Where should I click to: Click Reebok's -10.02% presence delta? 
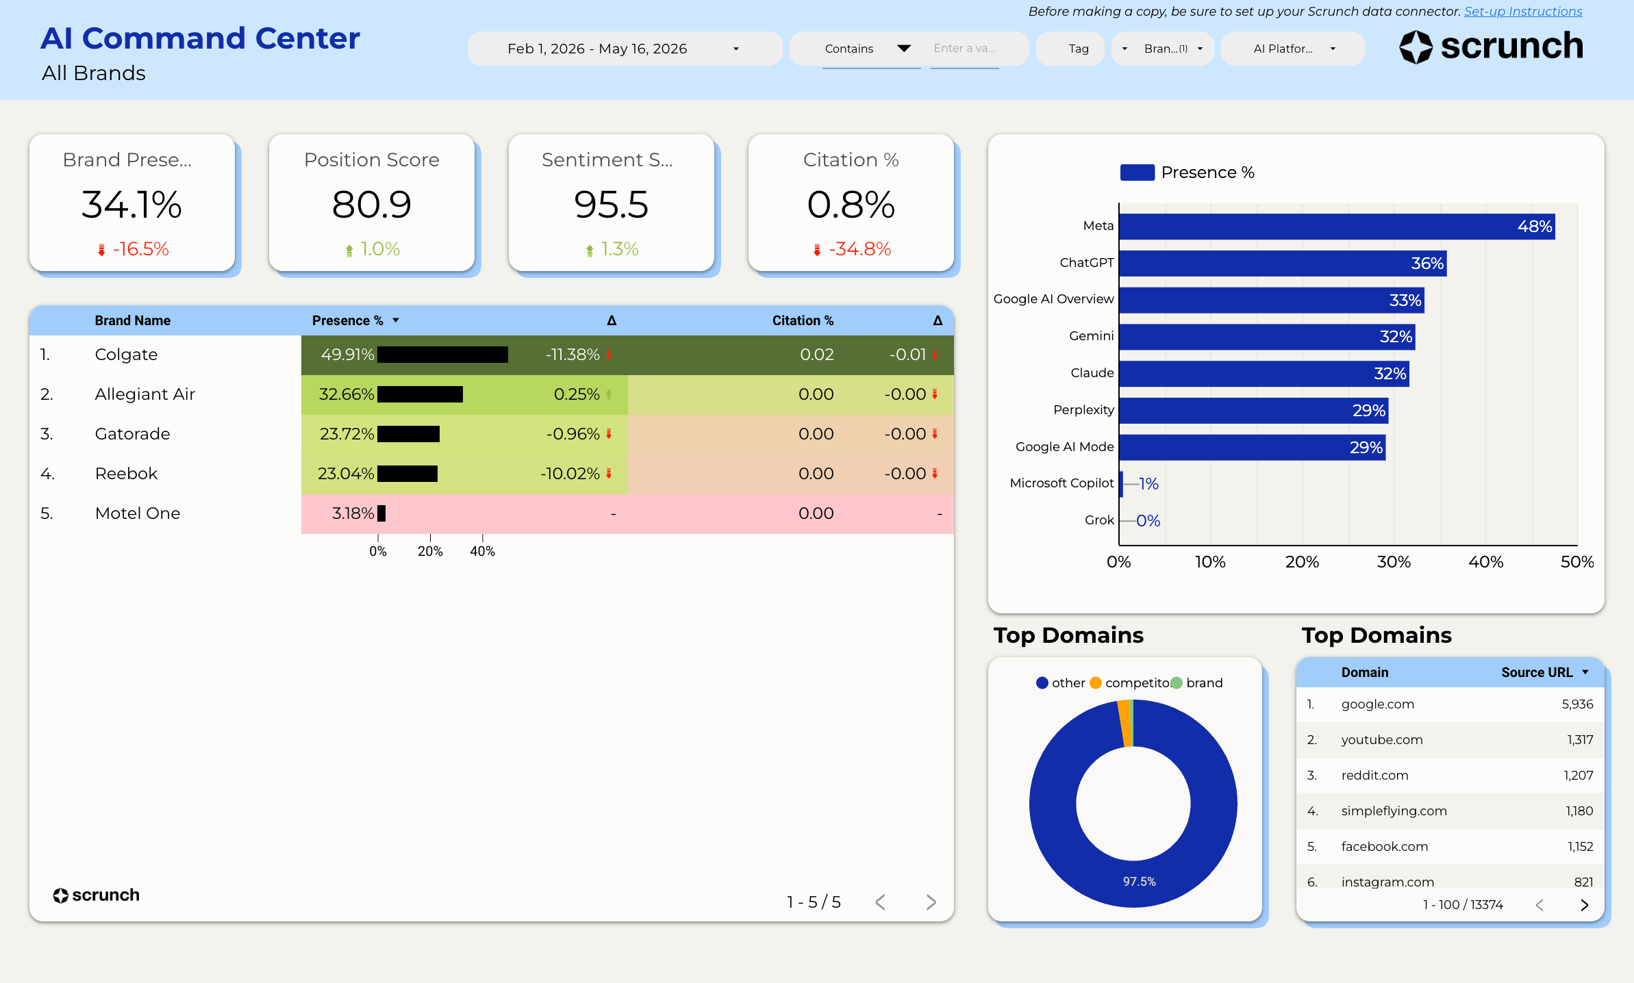(570, 474)
